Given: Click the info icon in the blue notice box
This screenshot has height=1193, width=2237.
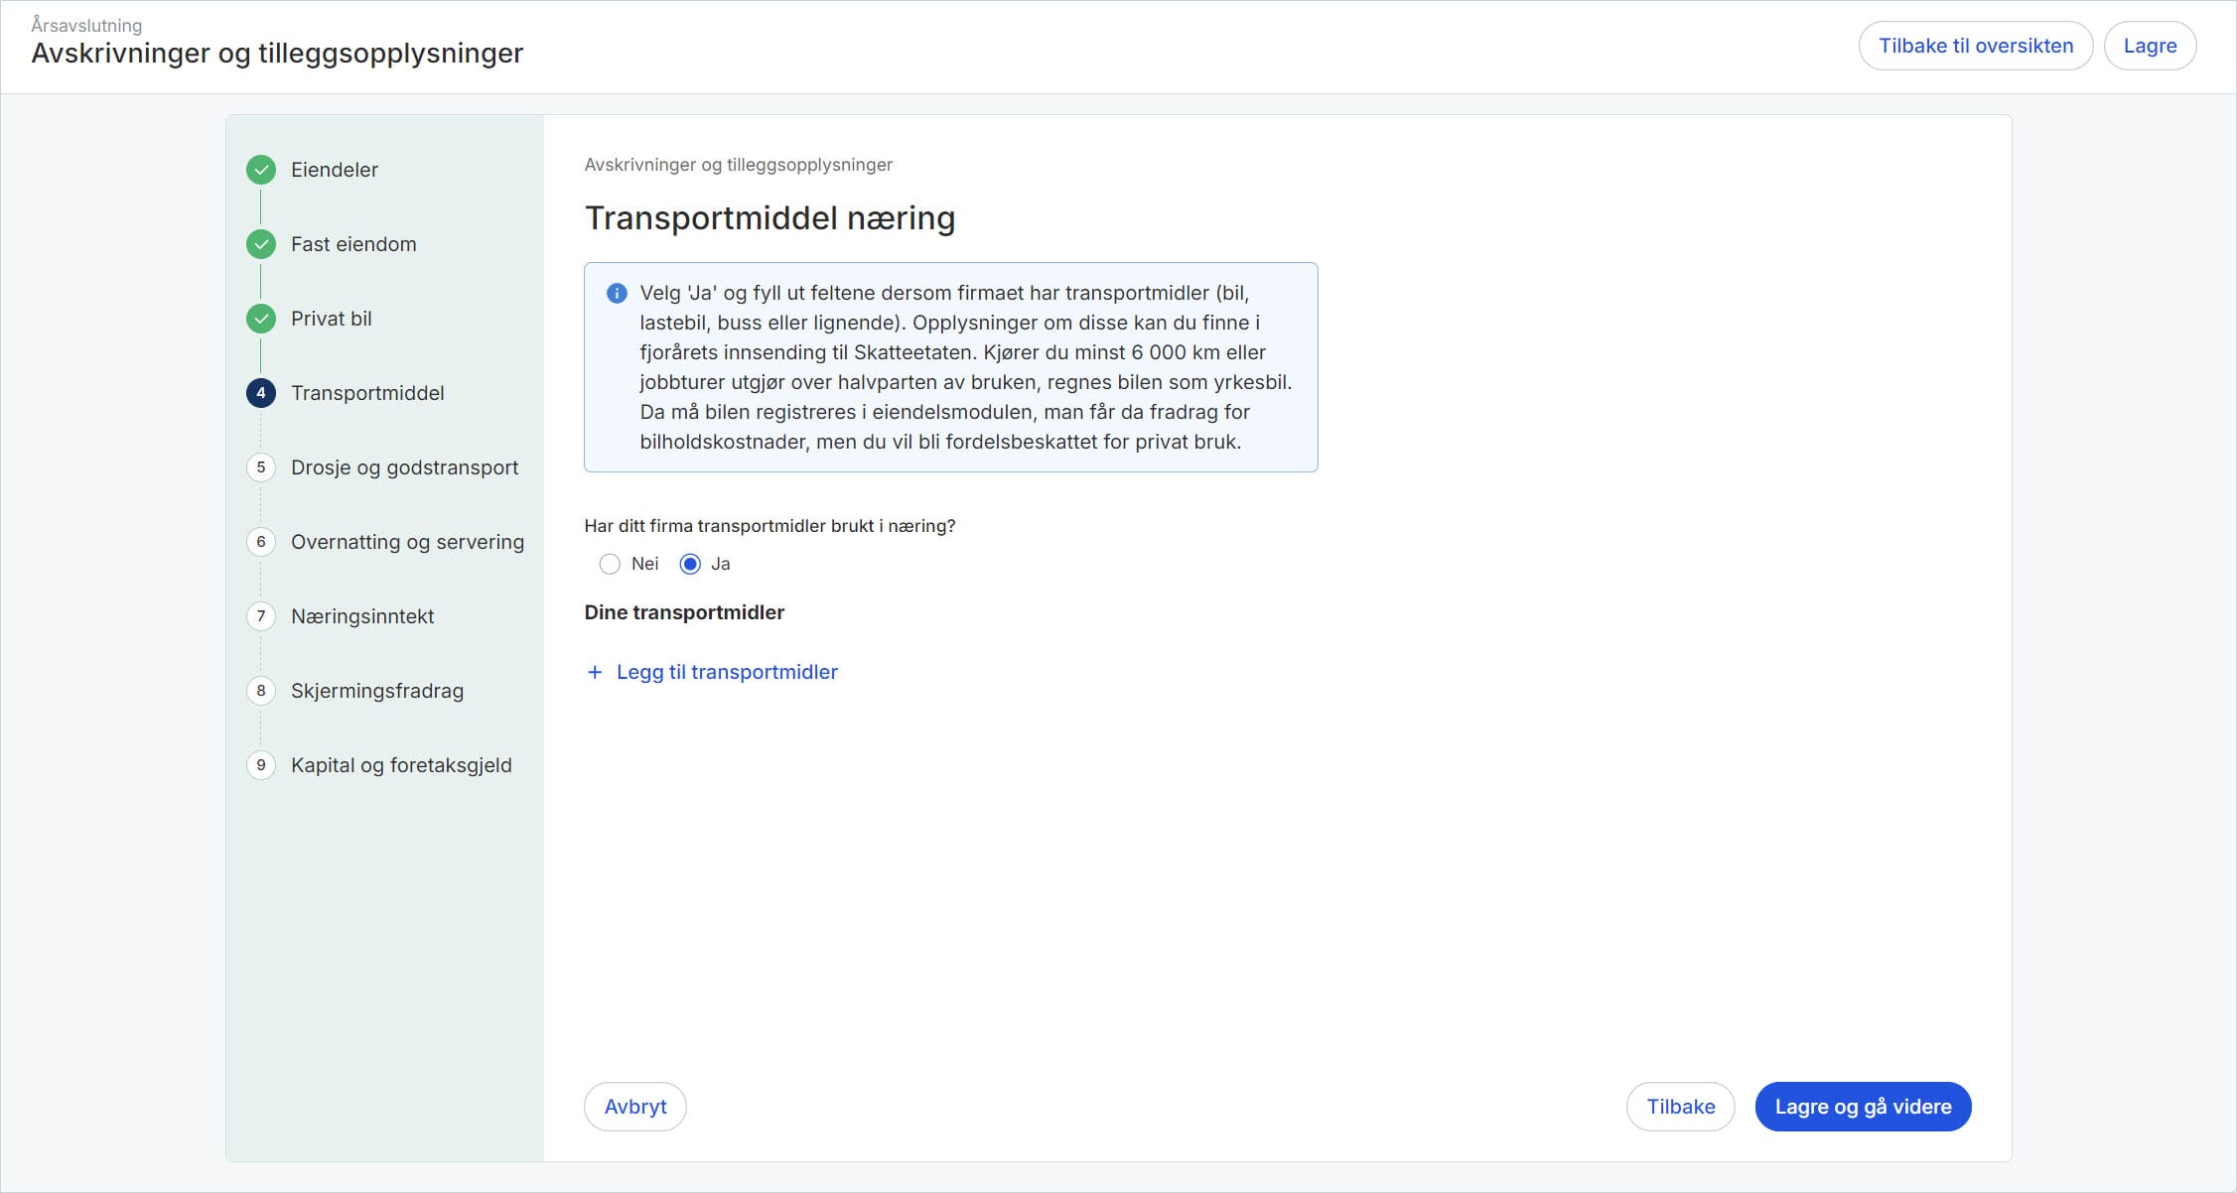Looking at the screenshot, I should pos(614,293).
